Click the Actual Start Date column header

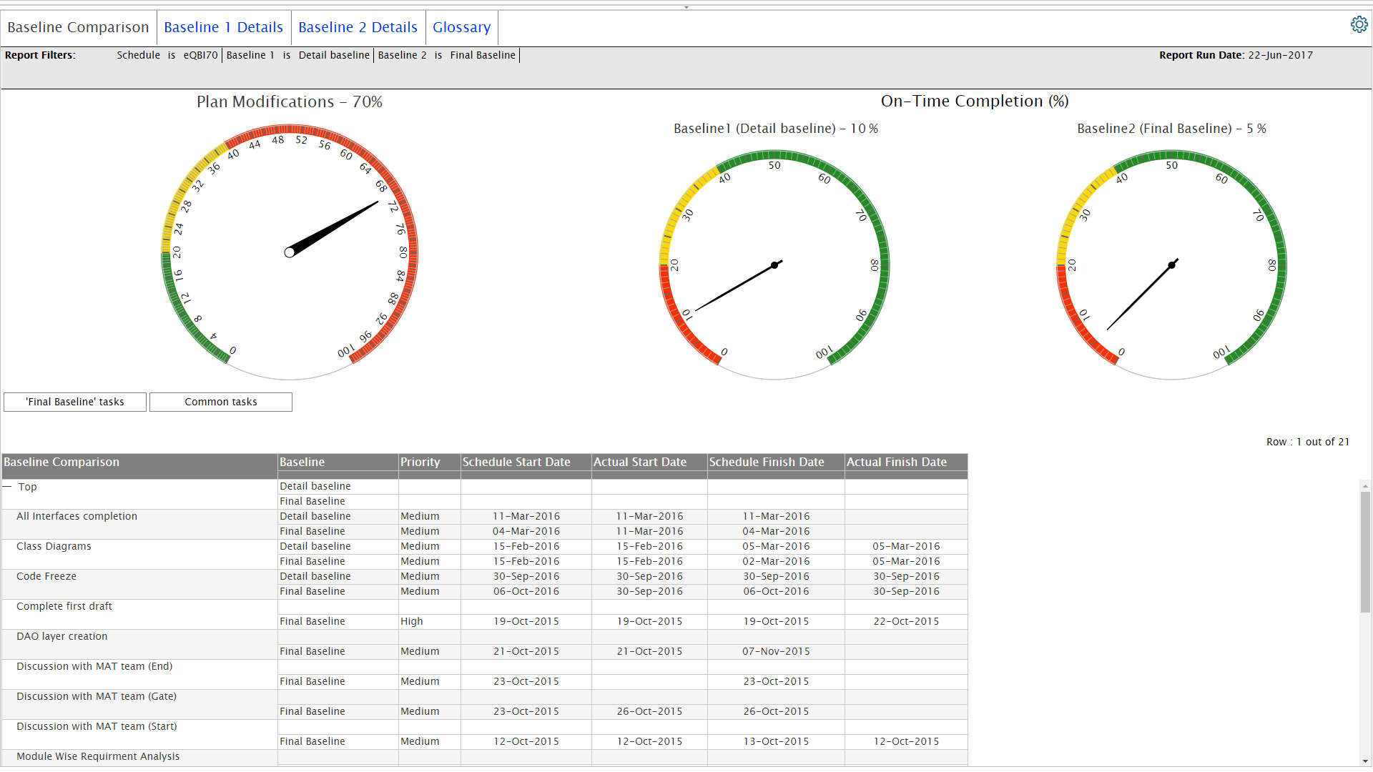pos(649,462)
